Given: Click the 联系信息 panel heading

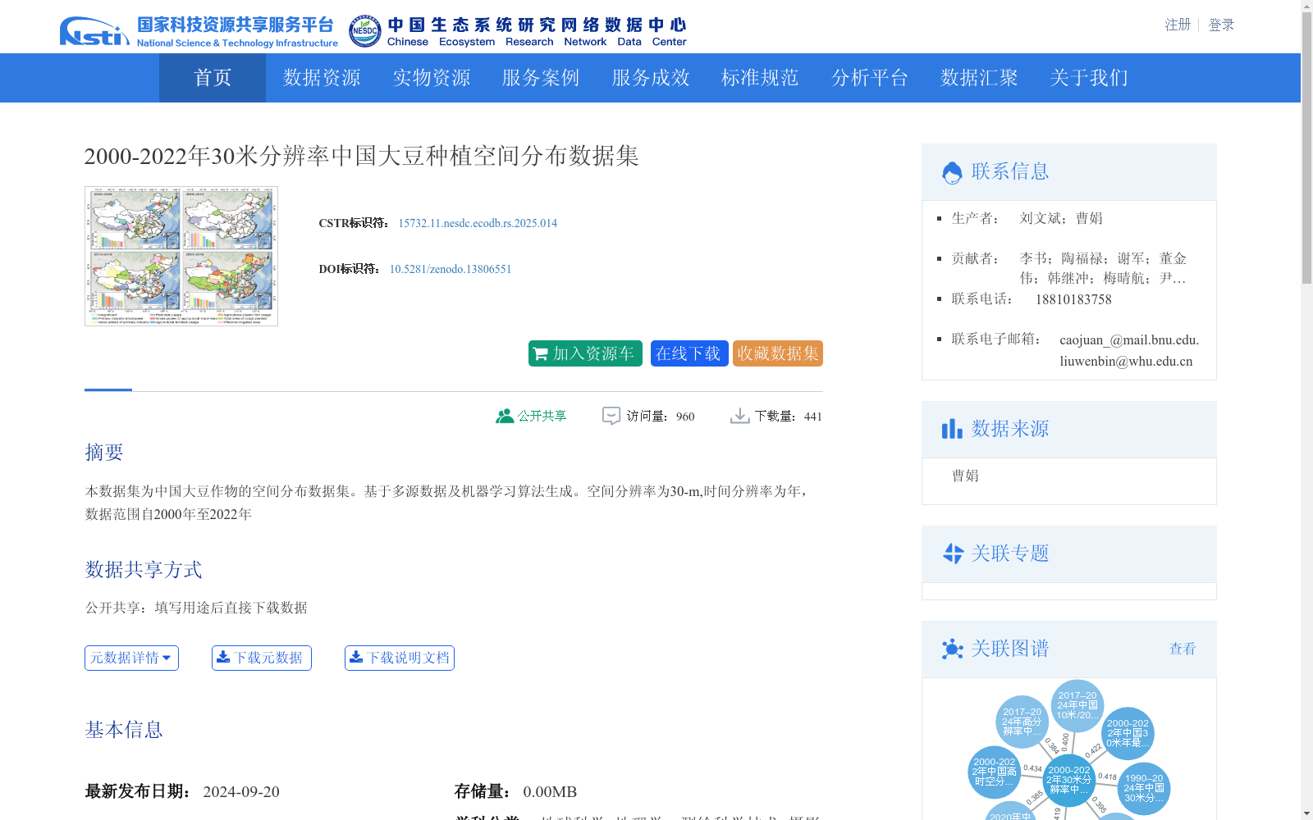Looking at the screenshot, I should coord(1010,171).
